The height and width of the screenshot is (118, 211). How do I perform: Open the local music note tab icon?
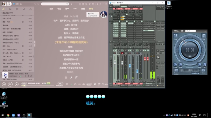point(4,9)
